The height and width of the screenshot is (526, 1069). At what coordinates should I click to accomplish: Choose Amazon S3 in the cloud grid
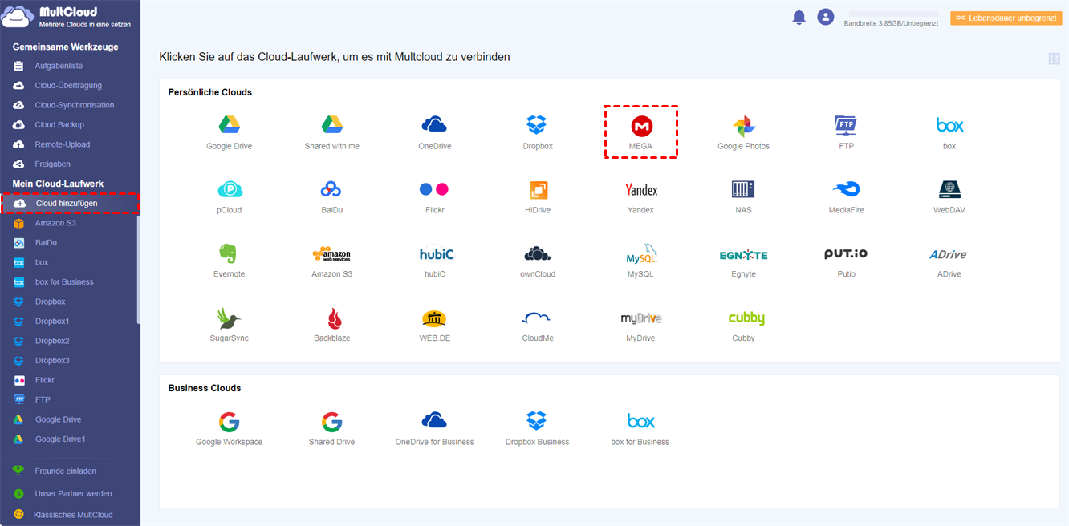coord(331,254)
